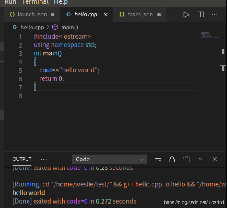Click the C++ icon on hello.cpp tab
This screenshot has height=208, width=227.
(69, 14)
